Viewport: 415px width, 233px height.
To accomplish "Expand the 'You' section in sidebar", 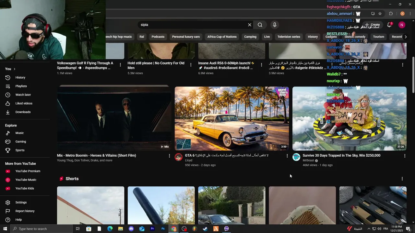I will (10, 69).
